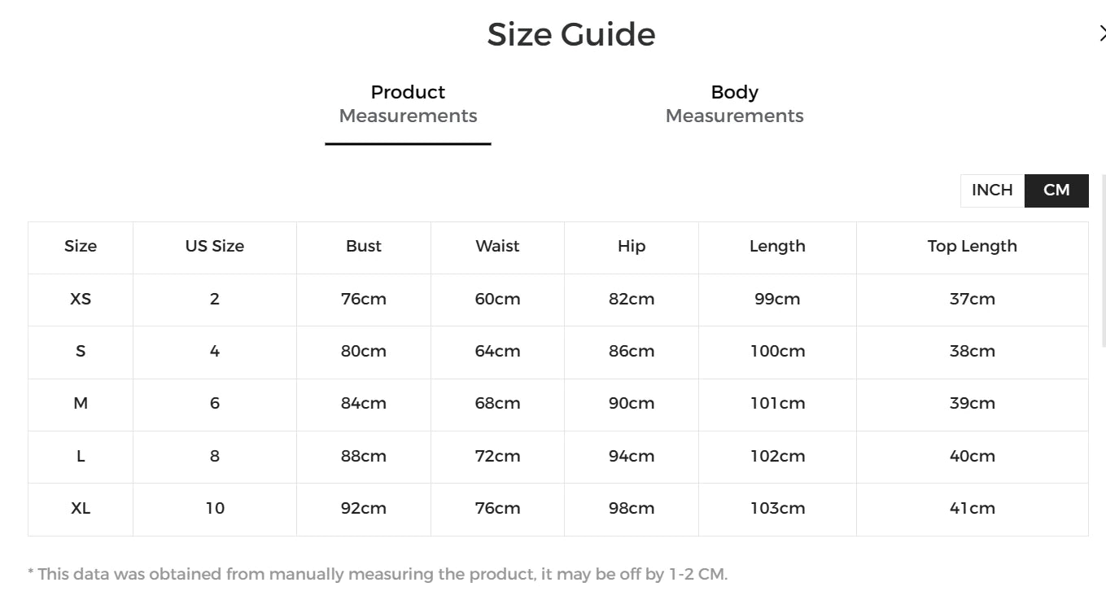
Task: Click the 38cm top length cell
Action: [973, 352]
